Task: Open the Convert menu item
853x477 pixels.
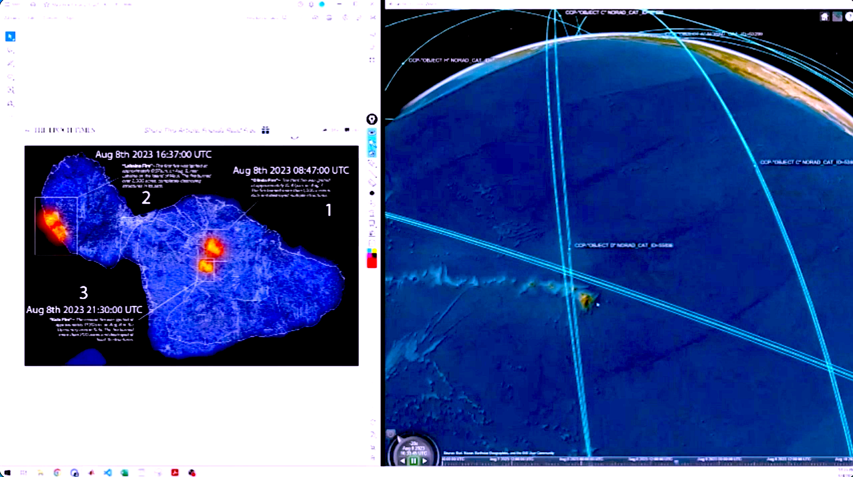Action: point(51,18)
